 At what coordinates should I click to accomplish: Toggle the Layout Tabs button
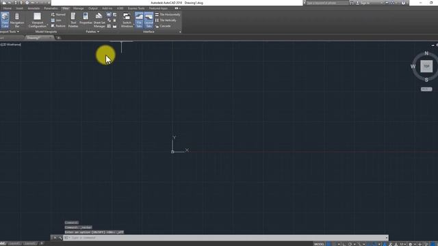point(149,20)
